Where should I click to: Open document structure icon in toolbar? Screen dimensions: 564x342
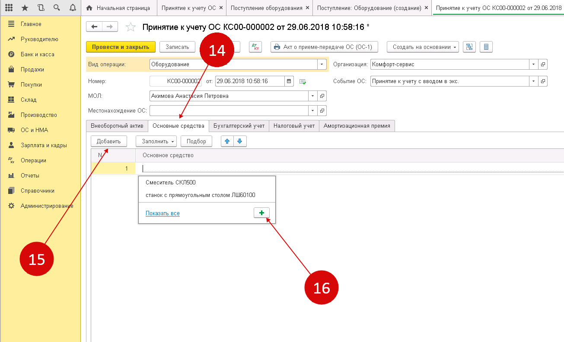[469, 47]
